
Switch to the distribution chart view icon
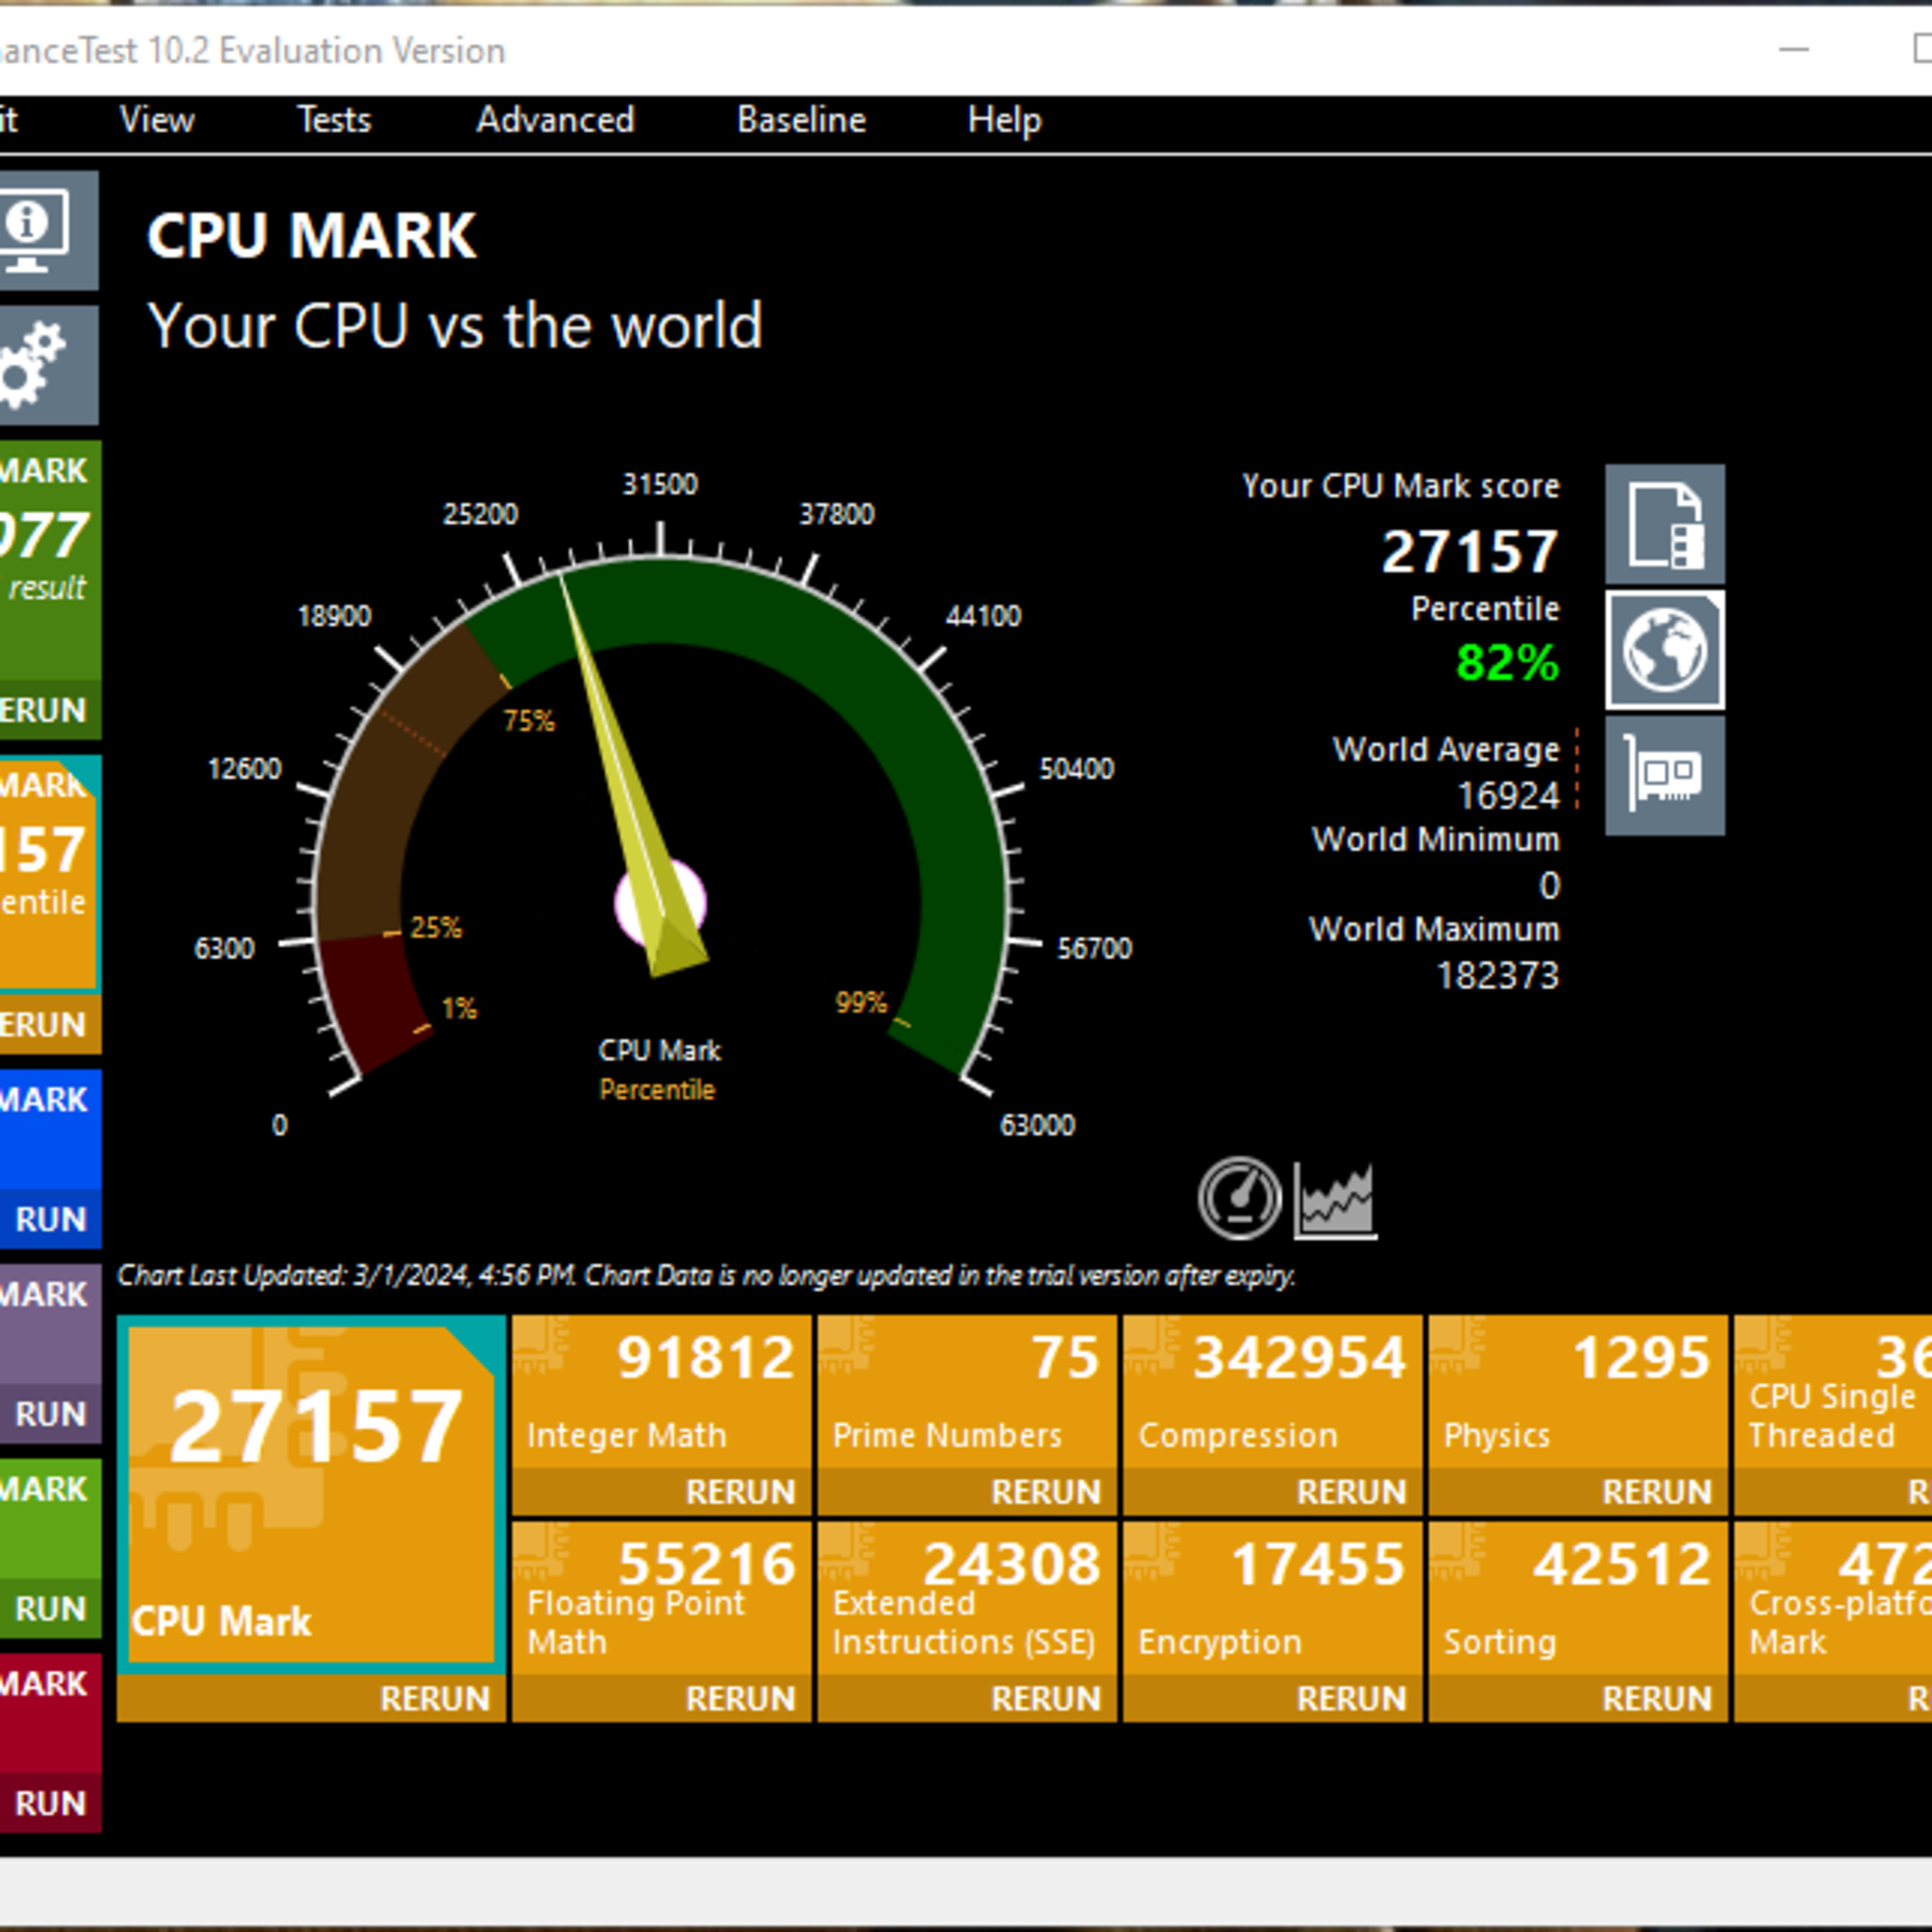point(1335,1200)
